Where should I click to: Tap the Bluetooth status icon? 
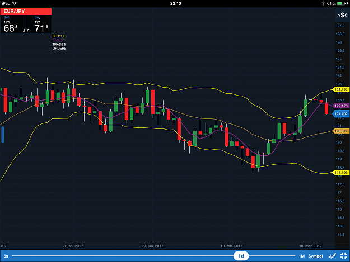(323, 3)
